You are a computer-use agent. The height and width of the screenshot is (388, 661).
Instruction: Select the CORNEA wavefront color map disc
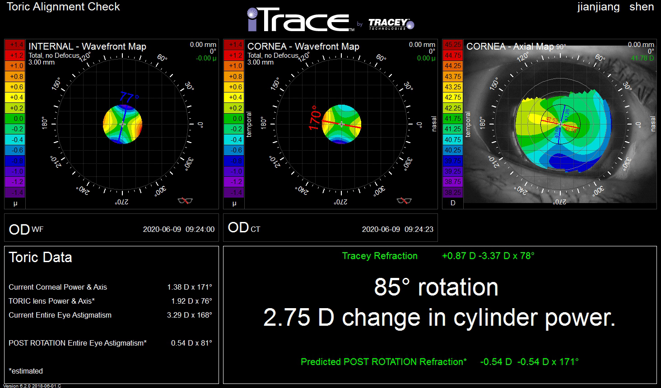point(341,124)
